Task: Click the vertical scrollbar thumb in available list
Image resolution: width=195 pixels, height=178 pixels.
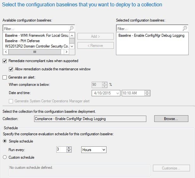Action: coord(72,41)
